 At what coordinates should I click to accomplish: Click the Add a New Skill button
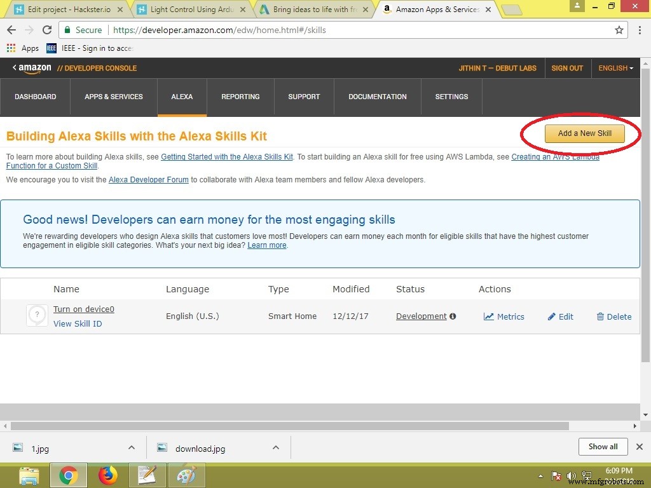(584, 133)
